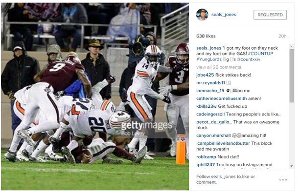Viewport: 300px width, 193px height.
Task: Click the REQUESTED follow button
Action: click(270, 15)
